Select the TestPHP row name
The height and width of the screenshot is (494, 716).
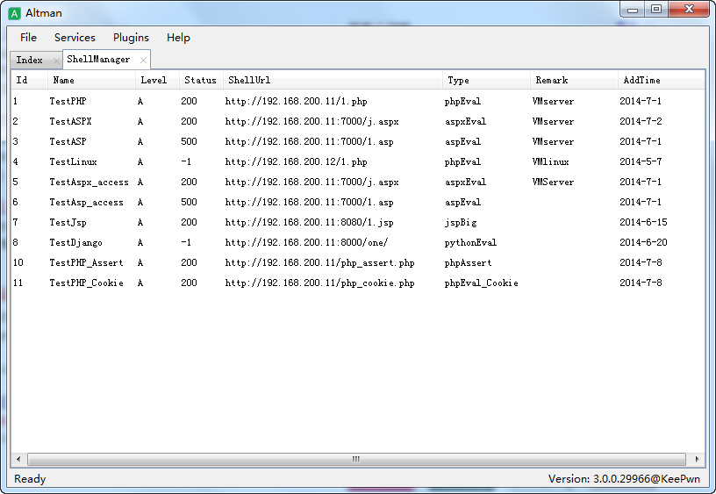click(x=68, y=102)
